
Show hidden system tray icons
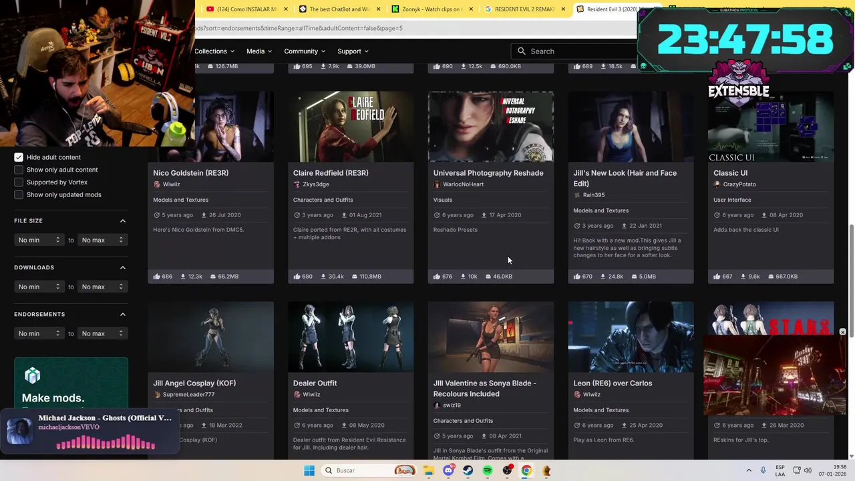pos(748,470)
